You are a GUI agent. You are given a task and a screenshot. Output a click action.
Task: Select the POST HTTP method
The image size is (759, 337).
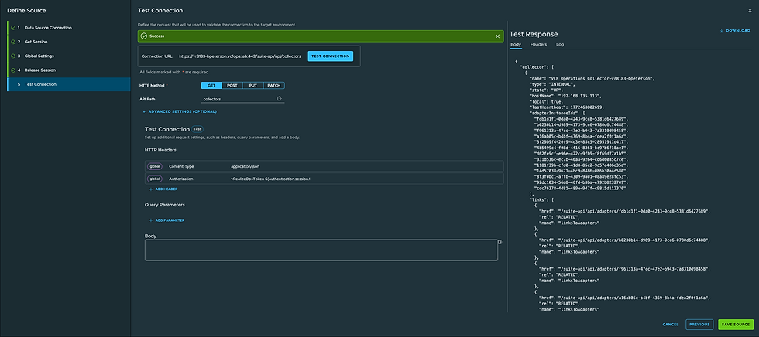point(232,85)
